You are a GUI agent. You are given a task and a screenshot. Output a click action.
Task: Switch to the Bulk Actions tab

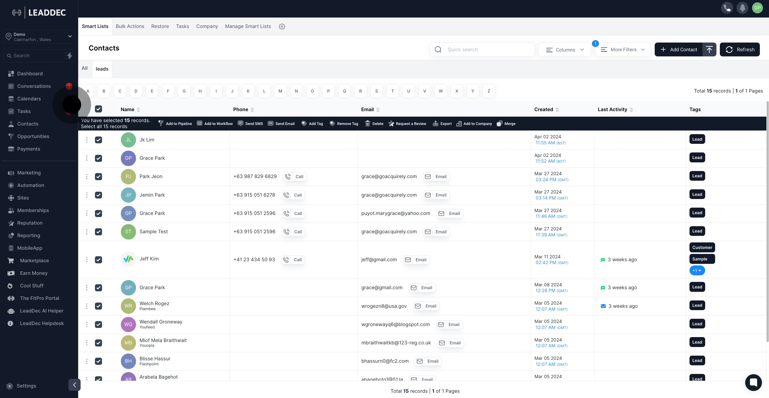[x=130, y=26]
